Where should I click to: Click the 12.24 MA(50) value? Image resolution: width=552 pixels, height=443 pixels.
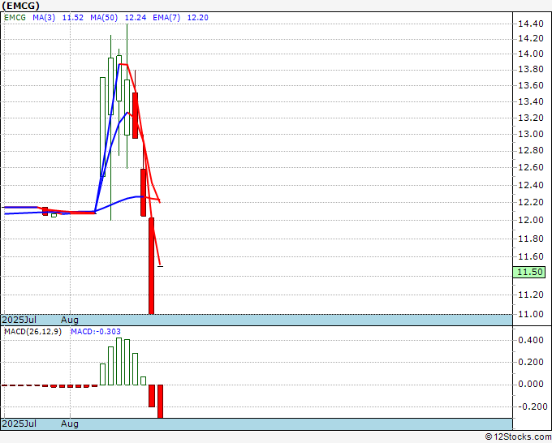[136, 18]
